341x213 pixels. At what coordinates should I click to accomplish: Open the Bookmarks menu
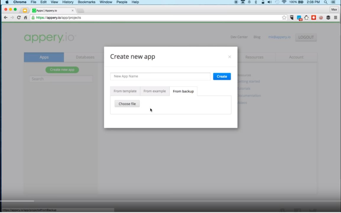(x=86, y=2)
